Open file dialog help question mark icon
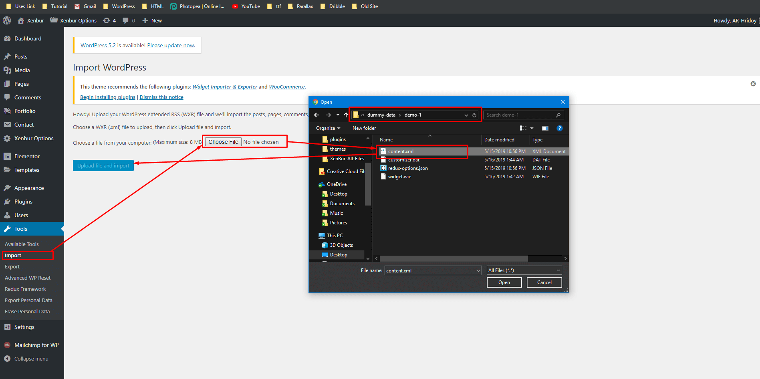 [x=560, y=128]
